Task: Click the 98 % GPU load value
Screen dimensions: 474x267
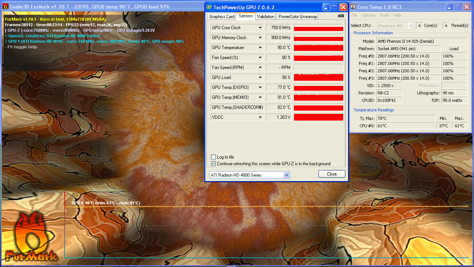Action: coord(279,77)
